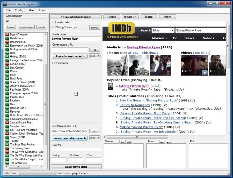Image resolution: width=233 pixels, height=178 pixels.
Task: Click the icon beside Heat
Action: coord(7,53)
